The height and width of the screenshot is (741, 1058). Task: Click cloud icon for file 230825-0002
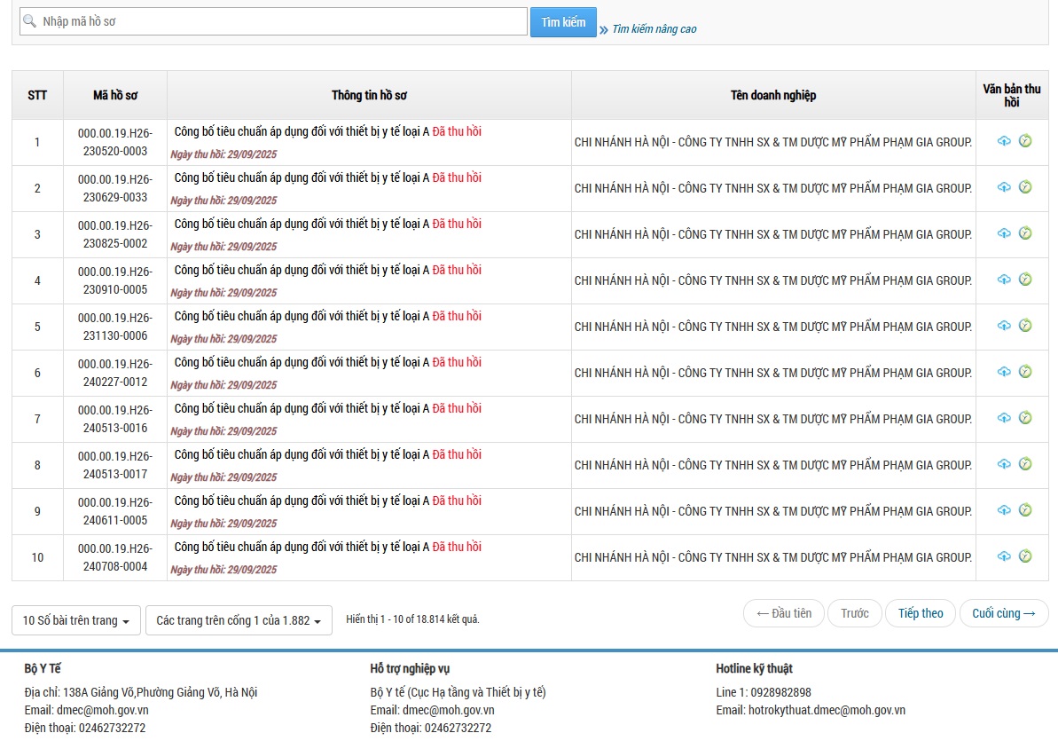(1004, 233)
